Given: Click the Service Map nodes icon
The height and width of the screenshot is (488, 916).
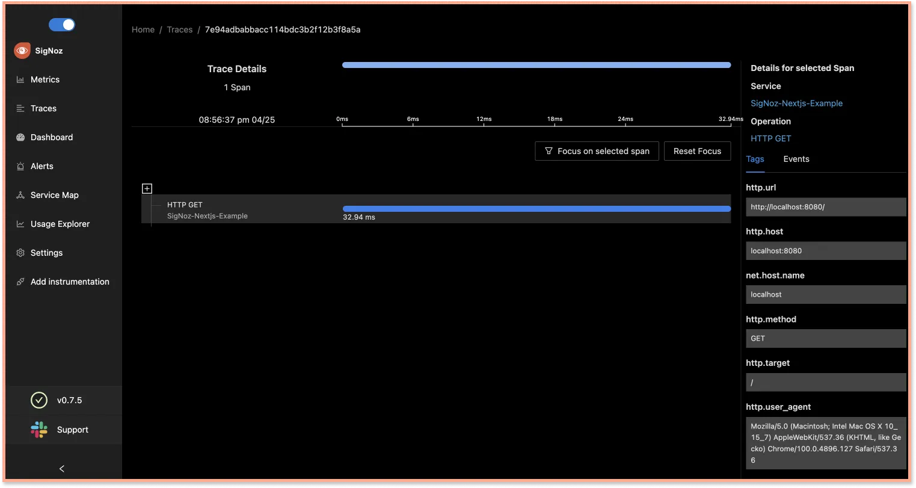Looking at the screenshot, I should click(20, 195).
